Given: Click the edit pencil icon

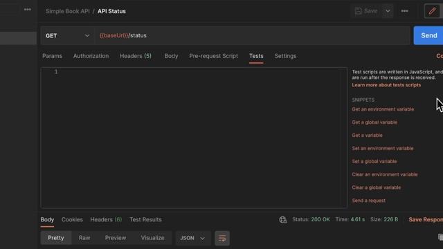Looking at the screenshot, I should [x=432, y=11].
